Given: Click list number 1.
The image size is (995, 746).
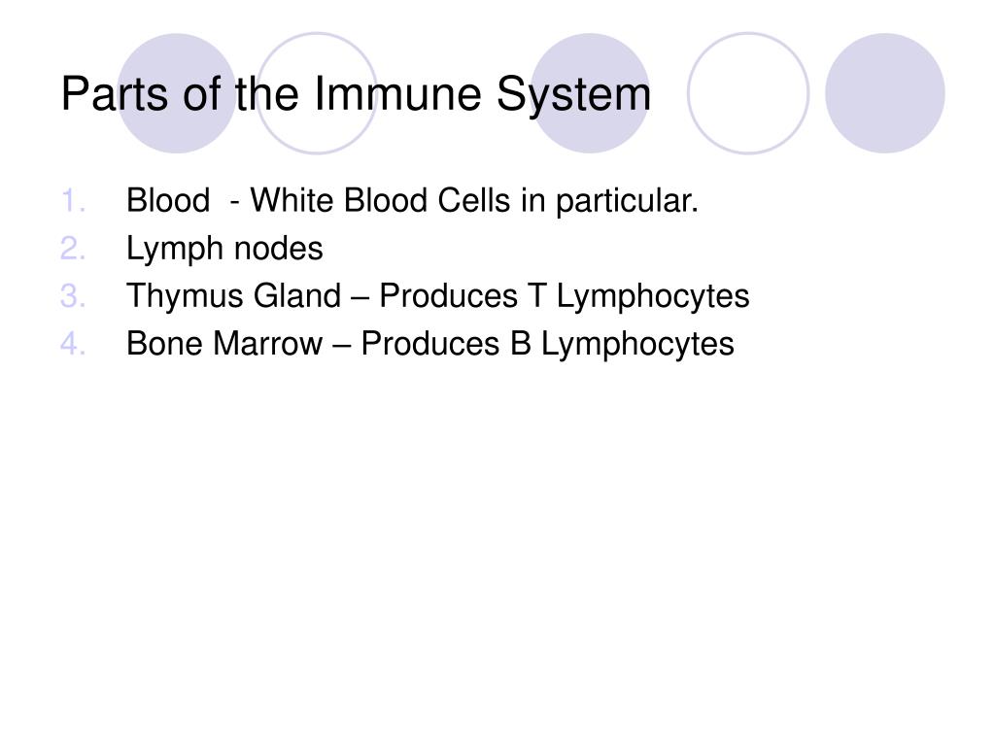Looking at the screenshot, I should 73,201.
